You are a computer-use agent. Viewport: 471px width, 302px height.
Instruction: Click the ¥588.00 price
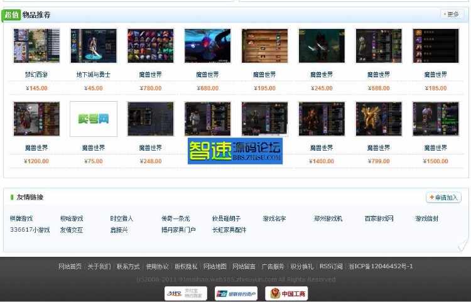(379, 89)
